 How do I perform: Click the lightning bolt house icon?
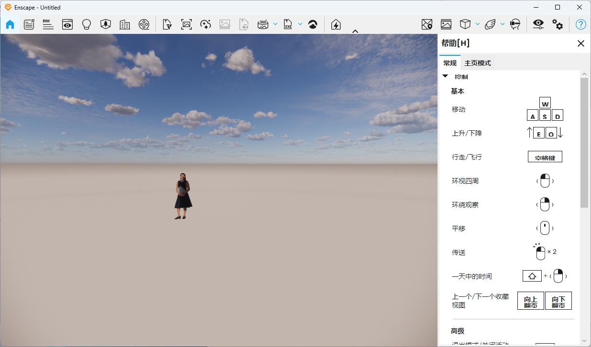pos(336,24)
